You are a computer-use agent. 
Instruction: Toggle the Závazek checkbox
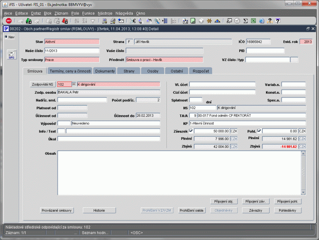coord(191,131)
